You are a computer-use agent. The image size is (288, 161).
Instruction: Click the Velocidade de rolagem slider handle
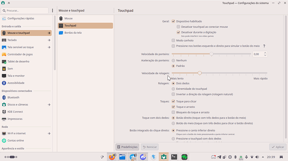pyautogui.click(x=200, y=73)
